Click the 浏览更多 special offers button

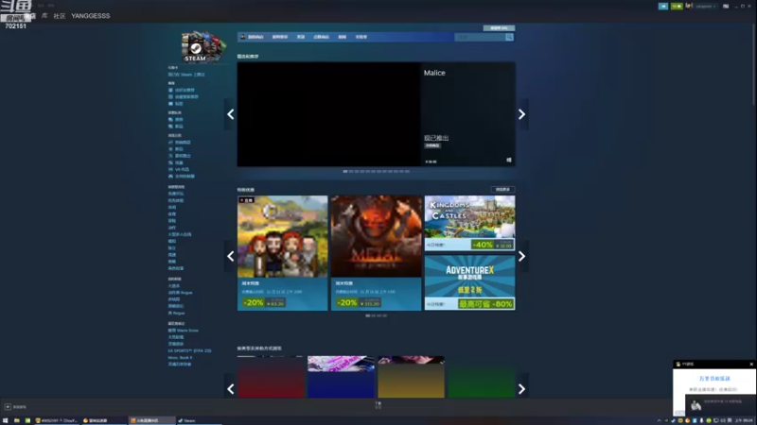coord(502,190)
